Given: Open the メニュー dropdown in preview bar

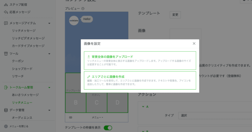Looking at the screenshot, I should 97,118.
